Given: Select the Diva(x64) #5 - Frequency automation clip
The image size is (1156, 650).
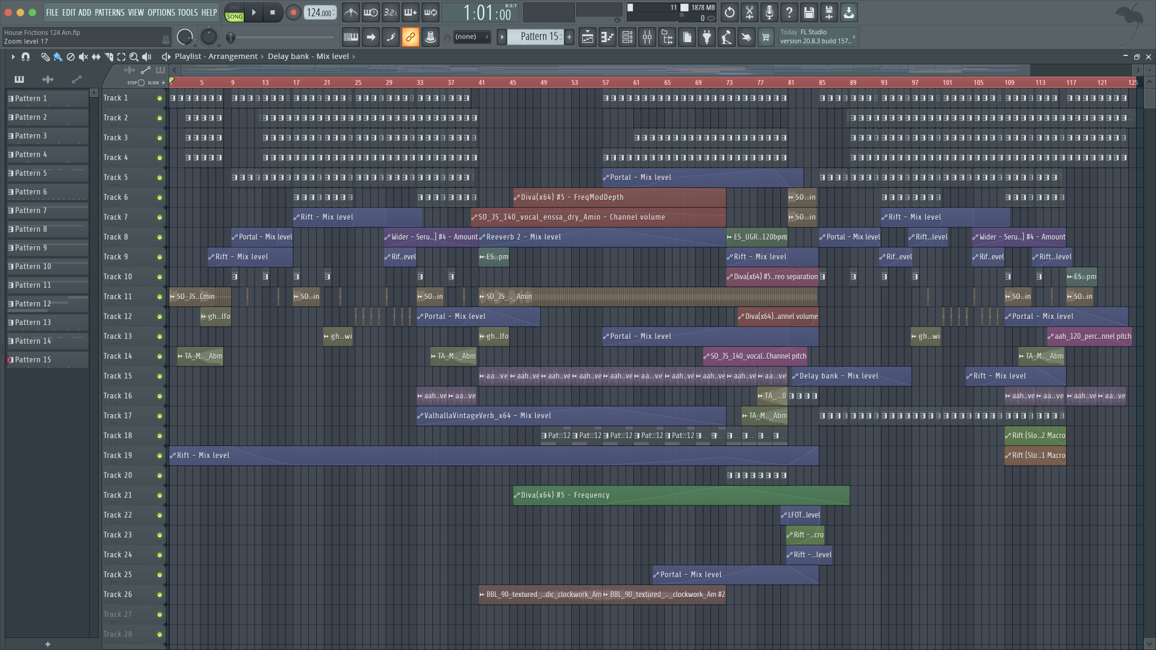Looking at the screenshot, I should (x=681, y=495).
